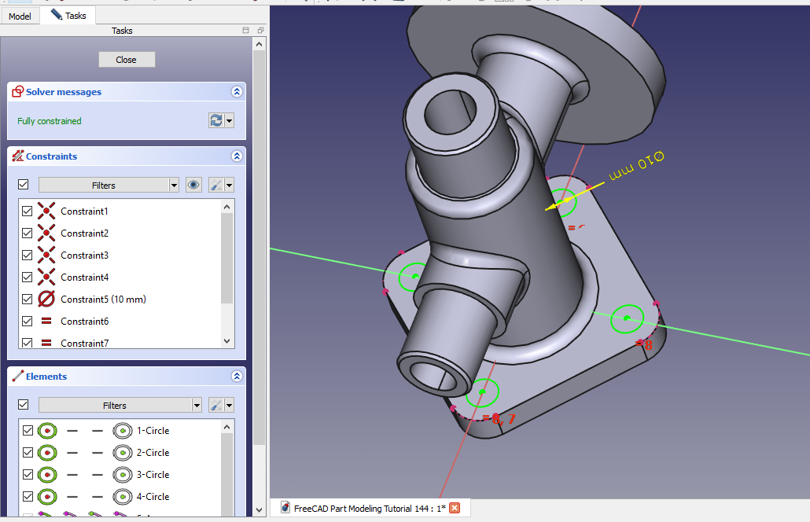Click the 1-Circle edge icon
Image resolution: width=810 pixels, height=522 pixels.
46,430
